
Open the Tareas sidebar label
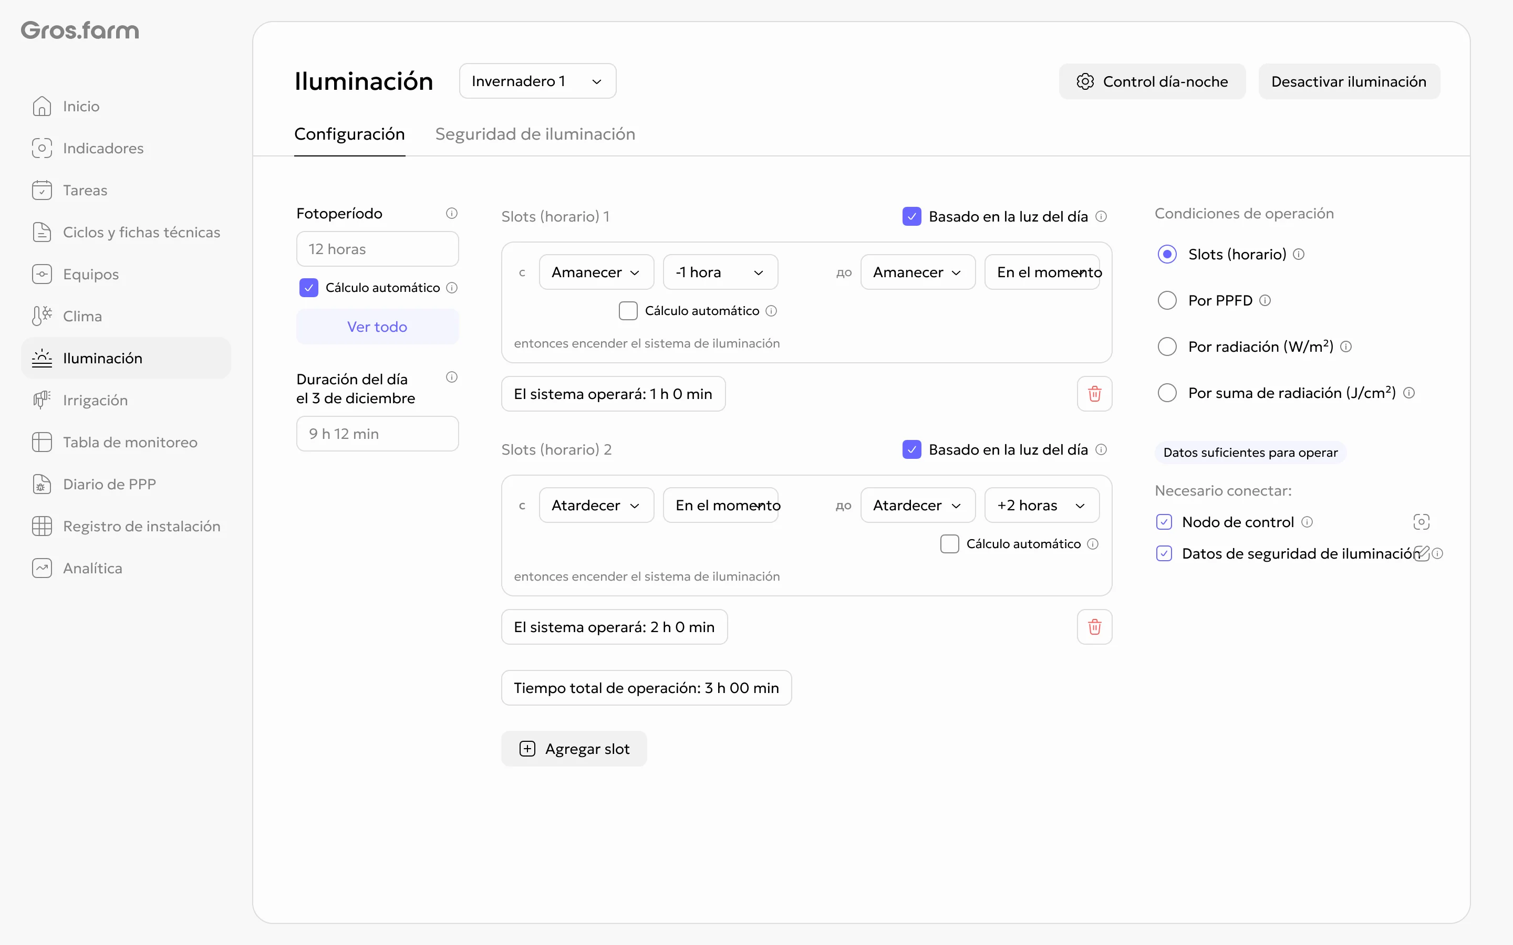85,190
